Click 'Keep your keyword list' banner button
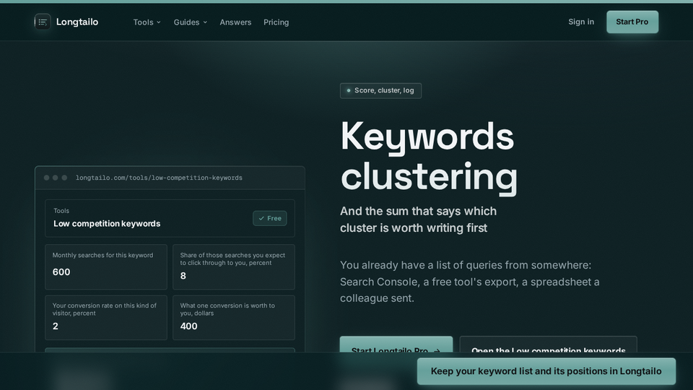This screenshot has height=390, width=693. tap(546, 371)
